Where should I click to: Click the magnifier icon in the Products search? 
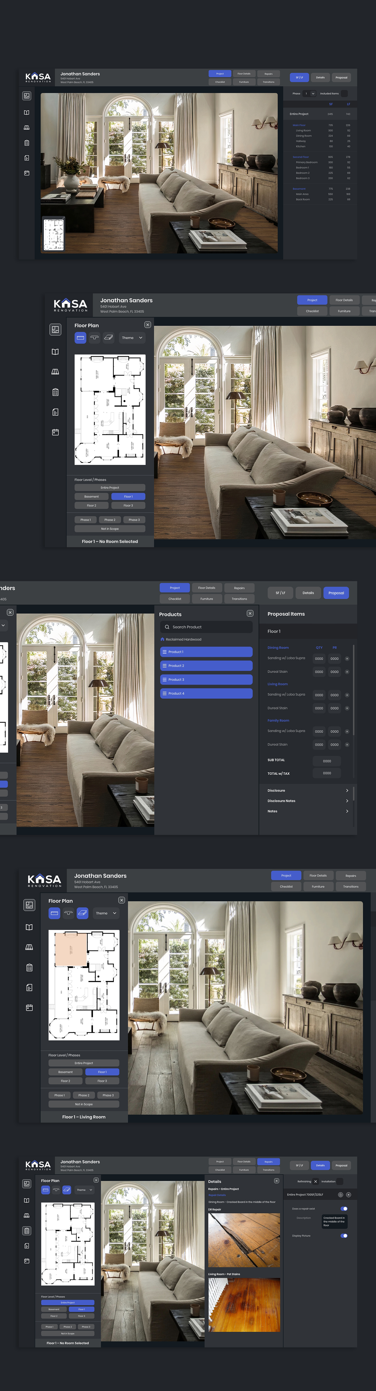pyautogui.click(x=167, y=627)
